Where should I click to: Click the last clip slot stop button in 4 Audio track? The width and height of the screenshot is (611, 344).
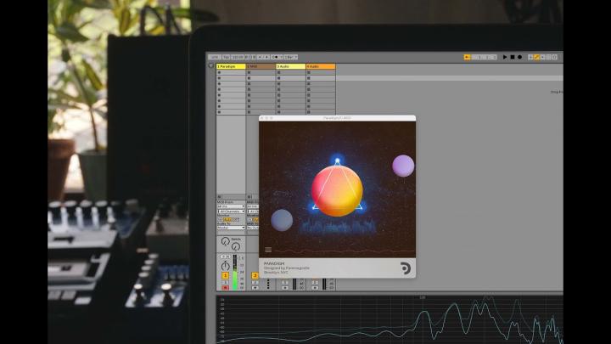click(309, 112)
